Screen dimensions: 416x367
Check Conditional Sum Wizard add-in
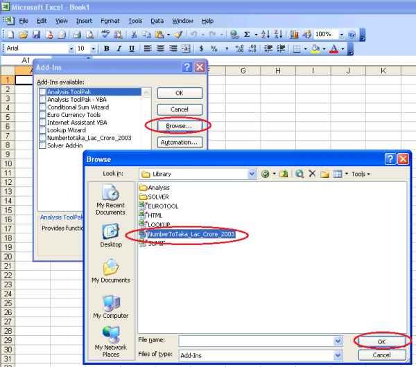pyautogui.click(x=42, y=107)
